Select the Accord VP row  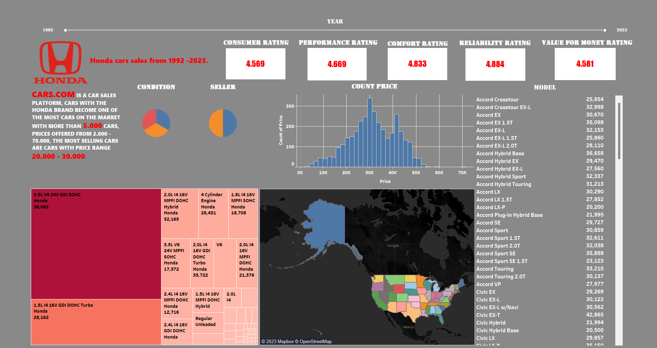[540, 284]
